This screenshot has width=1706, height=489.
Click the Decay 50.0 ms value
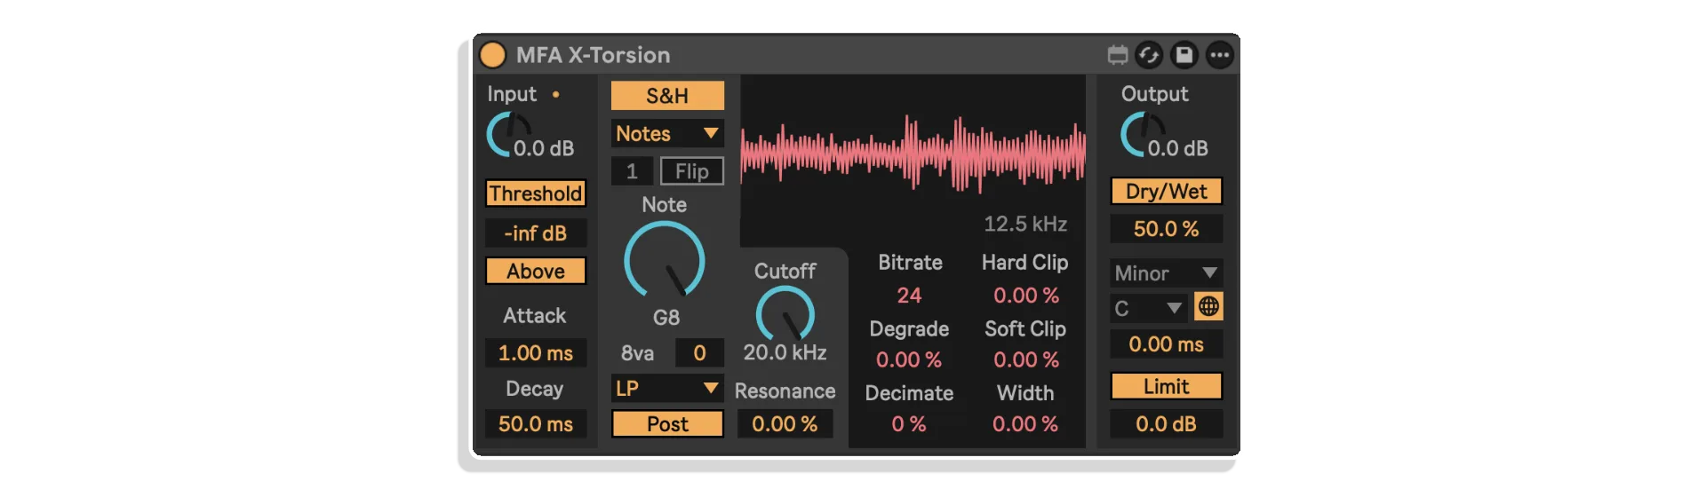536,424
